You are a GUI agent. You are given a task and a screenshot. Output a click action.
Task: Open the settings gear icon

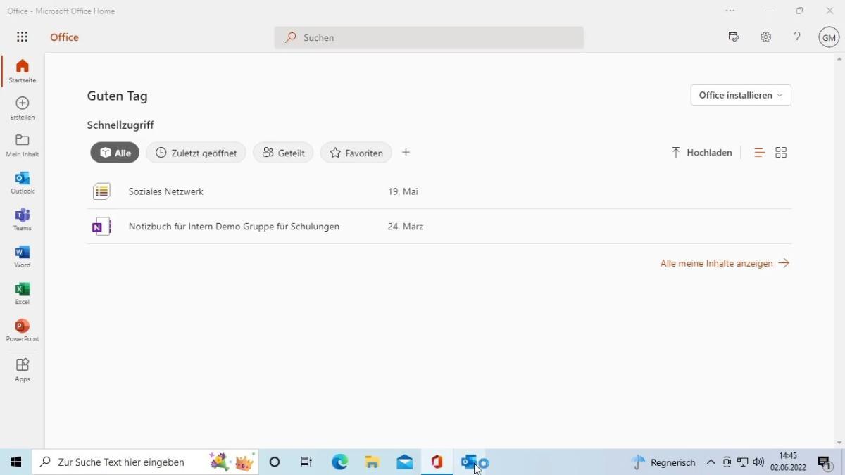(x=765, y=37)
